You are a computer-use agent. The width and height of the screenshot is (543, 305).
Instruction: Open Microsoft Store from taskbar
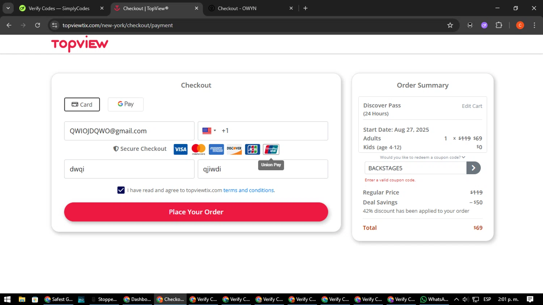pyautogui.click(x=35, y=299)
